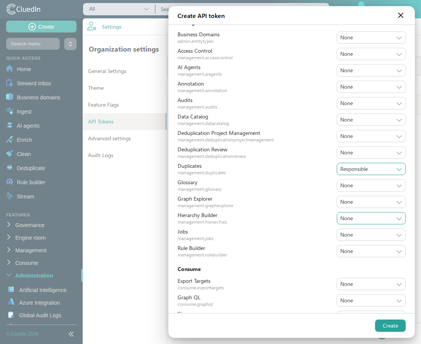Click the Business domains cube icon
The image size is (421, 344).
[10, 97]
